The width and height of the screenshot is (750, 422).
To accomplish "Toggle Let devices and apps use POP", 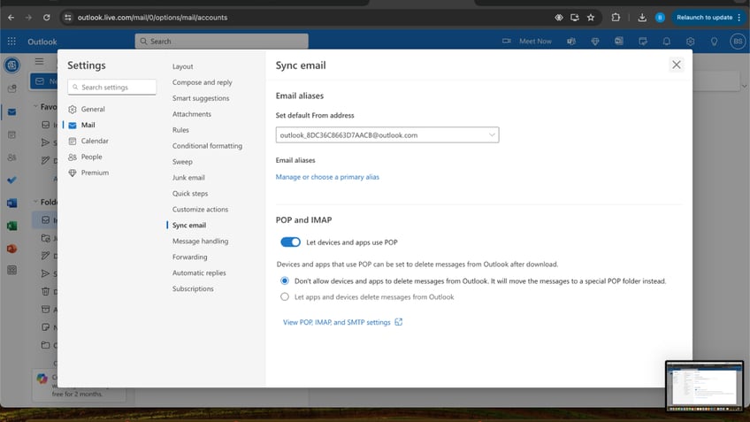I will pos(290,242).
